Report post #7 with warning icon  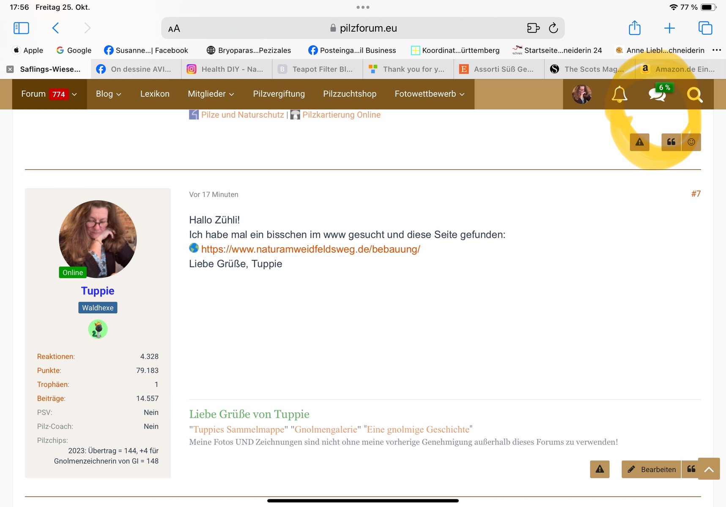600,469
